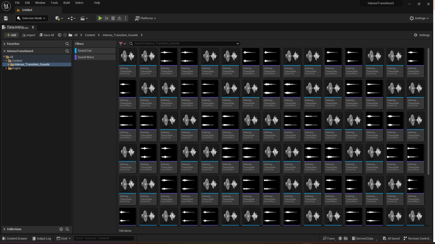Screen dimensions: 435x244
Task: Expand the Favorites section
Action: [4, 44]
